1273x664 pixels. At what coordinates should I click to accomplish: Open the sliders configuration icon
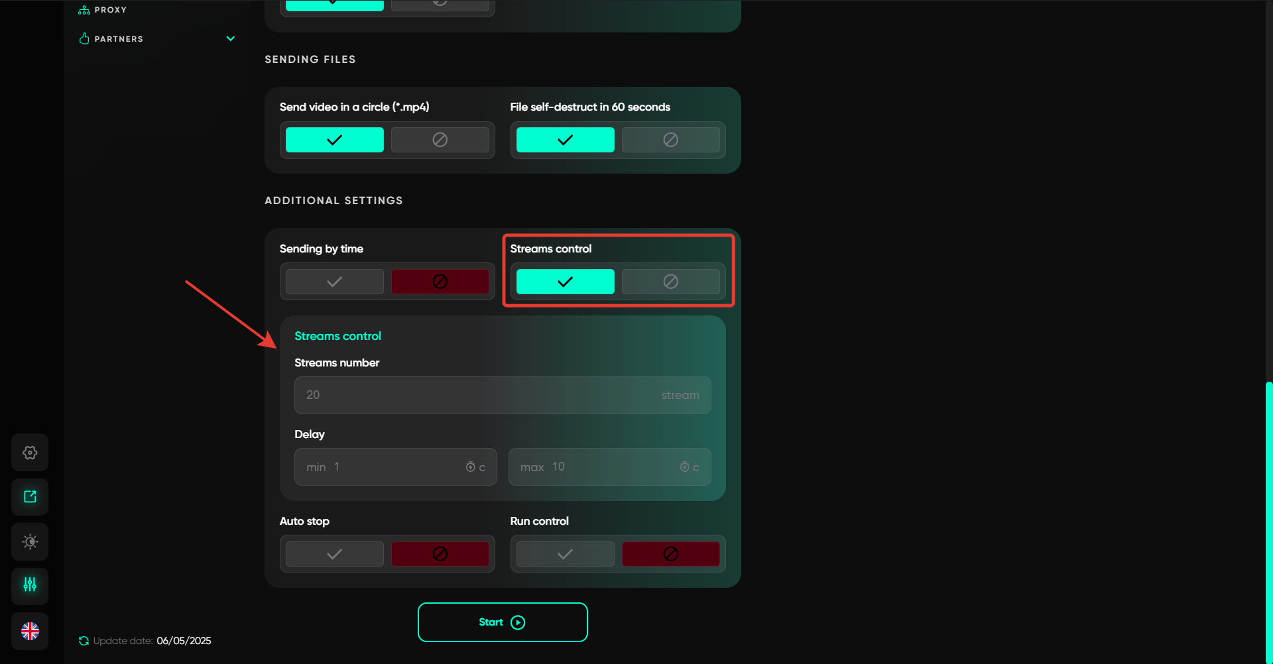[30, 585]
